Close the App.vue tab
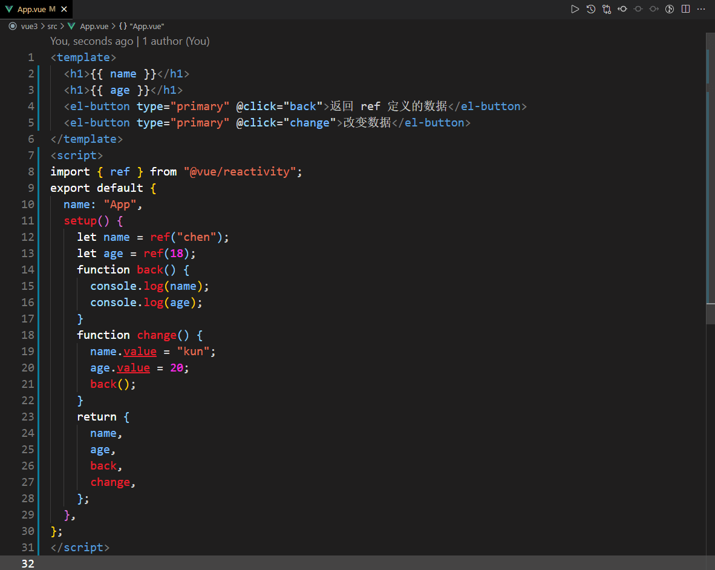Image resolution: width=715 pixels, height=570 pixels. tap(64, 9)
